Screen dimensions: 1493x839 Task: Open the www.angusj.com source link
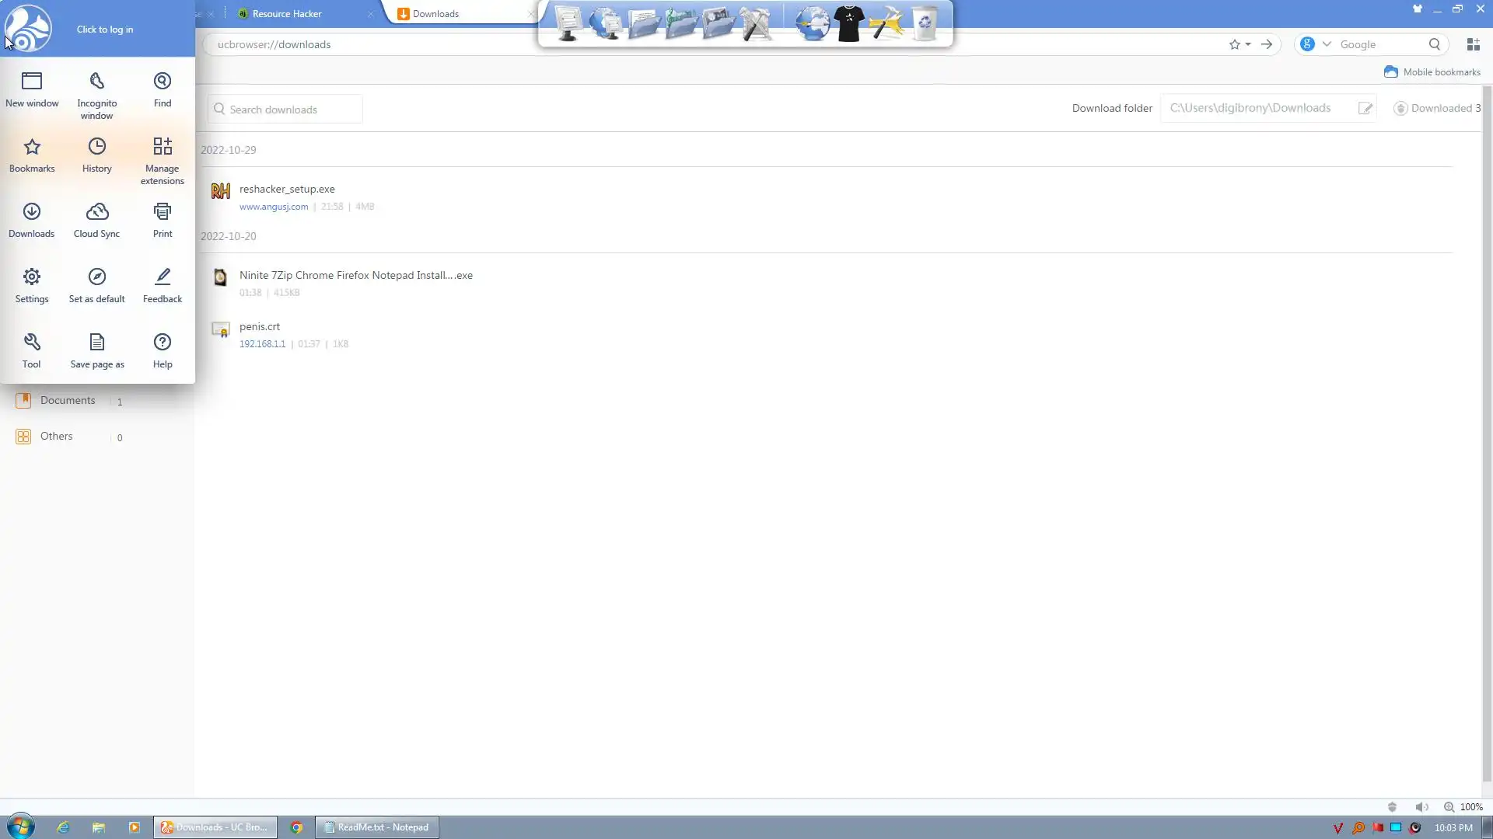274,207
